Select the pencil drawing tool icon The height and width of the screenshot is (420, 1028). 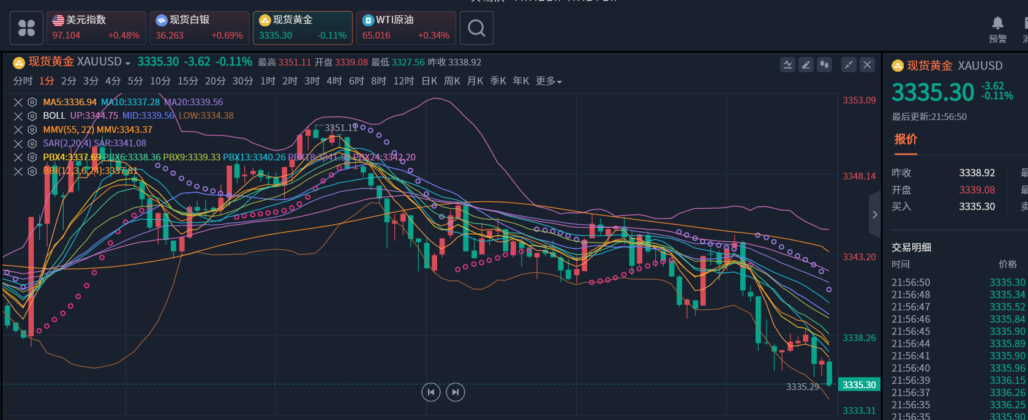point(806,64)
